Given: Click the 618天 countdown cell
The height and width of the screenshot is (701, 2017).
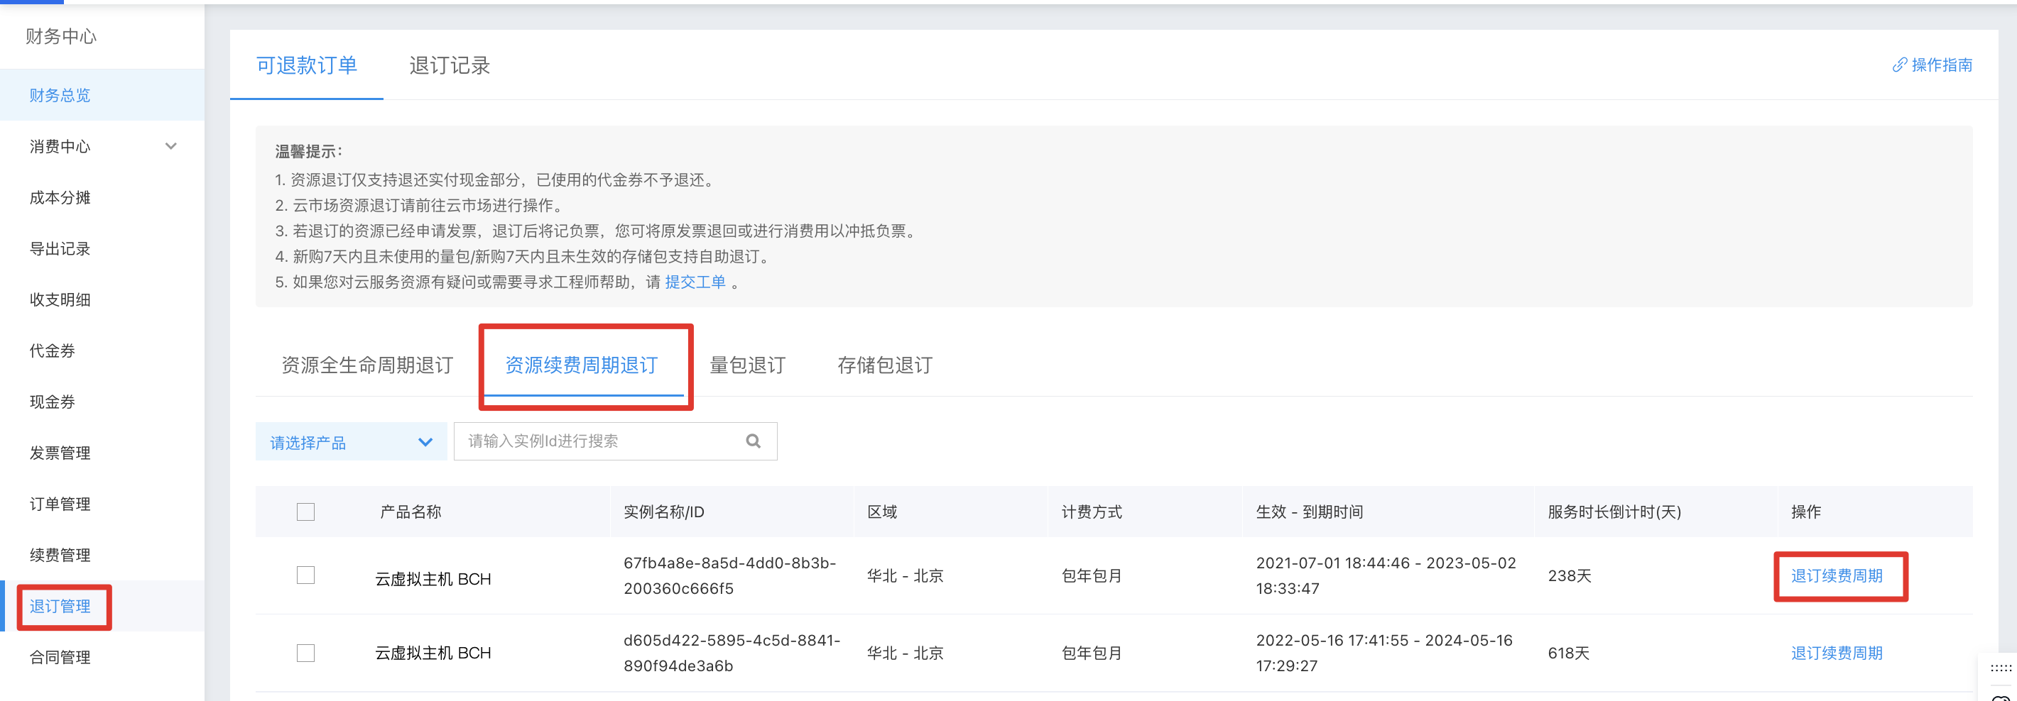Looking at the screenshot, I should click(1568, 653).
